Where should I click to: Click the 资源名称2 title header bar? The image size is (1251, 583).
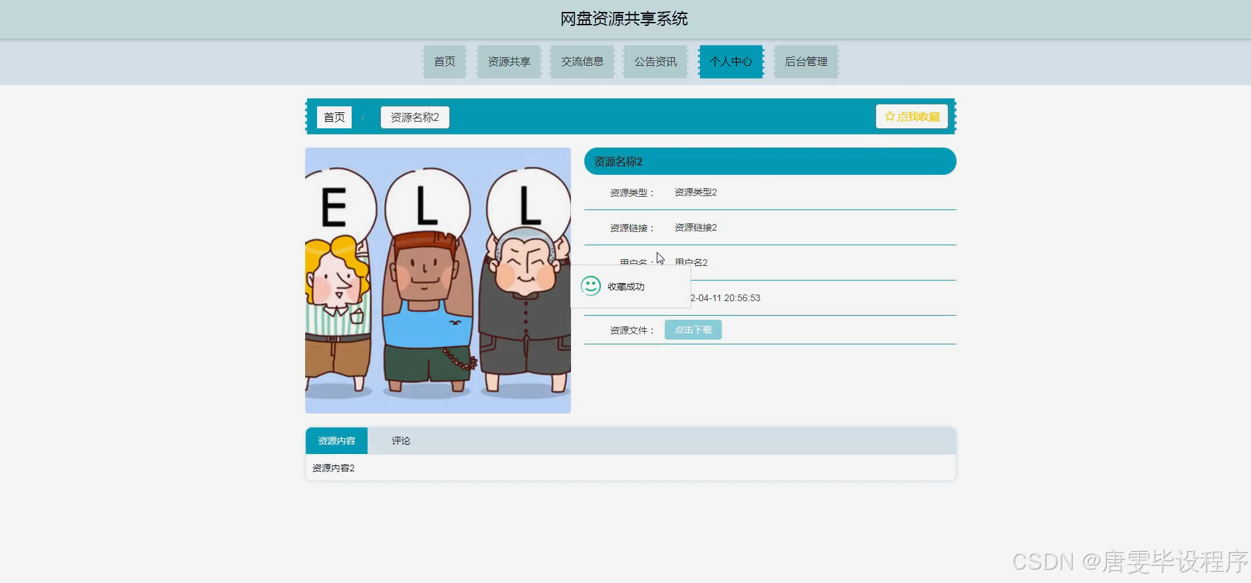coord(770,162)
